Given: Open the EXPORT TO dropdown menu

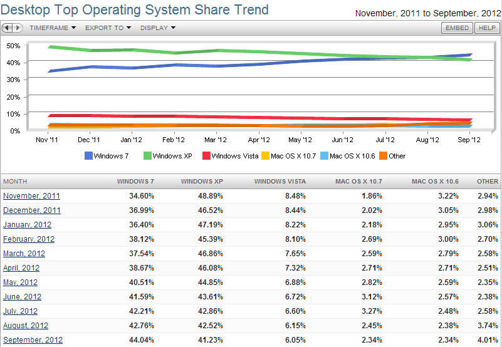Looking at the screenshot, I should click(x=108, y=28).
